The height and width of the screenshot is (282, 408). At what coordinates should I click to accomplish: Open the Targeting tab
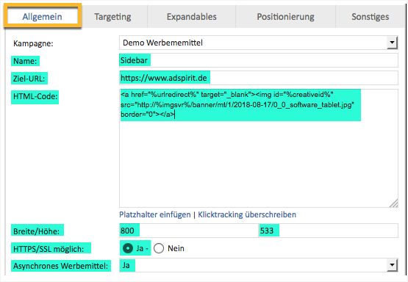pyautogui.click(x=112, y=17)
